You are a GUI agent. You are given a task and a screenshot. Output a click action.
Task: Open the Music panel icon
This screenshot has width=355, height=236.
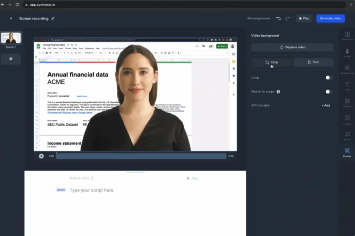click(347, 136)
